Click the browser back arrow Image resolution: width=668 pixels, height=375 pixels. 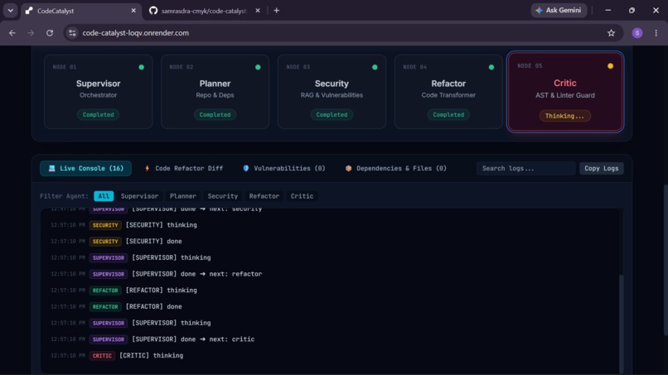[12, 33]
